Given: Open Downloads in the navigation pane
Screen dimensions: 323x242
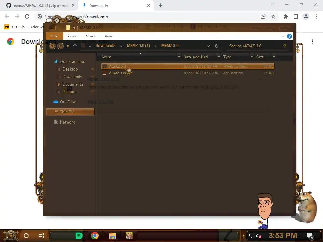Looking at the screenshot, I should (72, 77).
